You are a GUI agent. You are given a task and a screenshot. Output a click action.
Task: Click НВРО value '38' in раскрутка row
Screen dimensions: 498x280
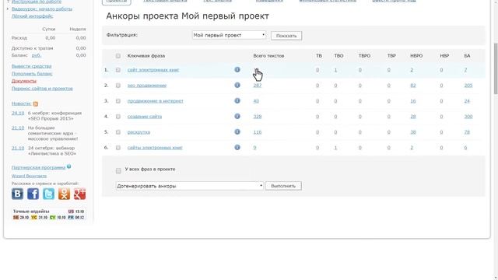(413, 132)
